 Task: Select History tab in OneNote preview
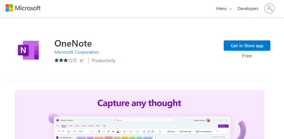pyautogui.click(x=84, y=126)
